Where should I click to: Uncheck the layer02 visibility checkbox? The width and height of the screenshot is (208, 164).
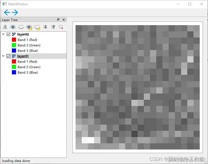(8, 34)
